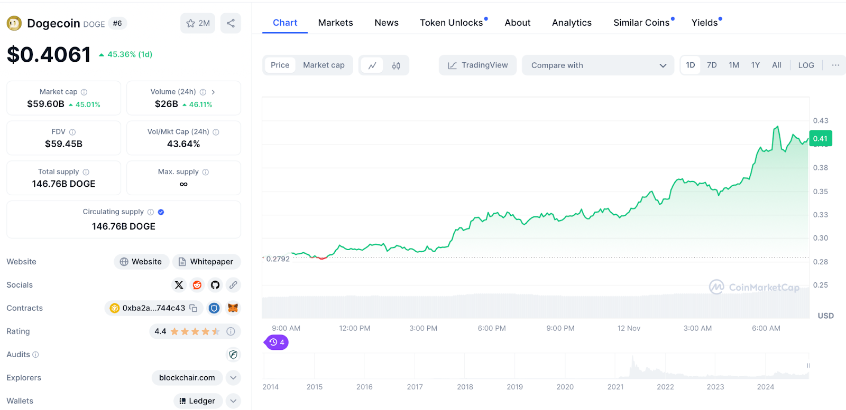Expand Explorers dropdown arrow
This screenshot has height=410, width=846.
tap(233, 378)
